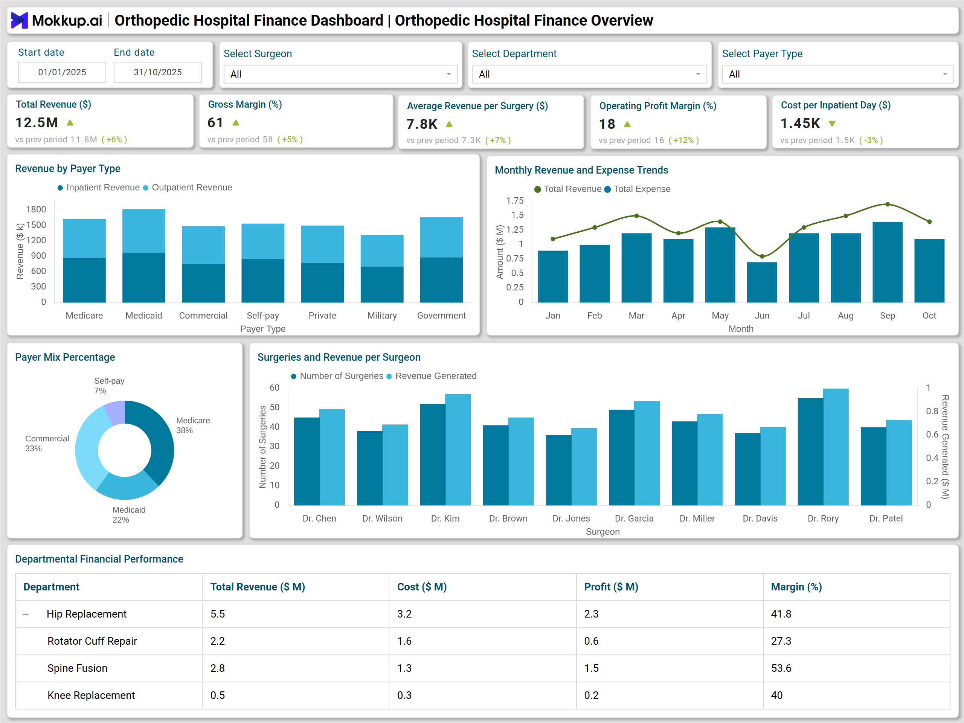This screenshot has width=964, height=723.
Task: Select the Self-pay donut segment
Action: click(116, 412)
